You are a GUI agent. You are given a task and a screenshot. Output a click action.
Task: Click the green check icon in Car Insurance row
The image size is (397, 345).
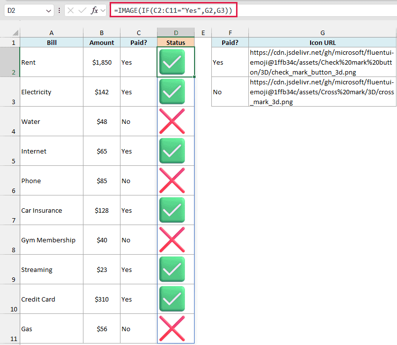point(172,210)
